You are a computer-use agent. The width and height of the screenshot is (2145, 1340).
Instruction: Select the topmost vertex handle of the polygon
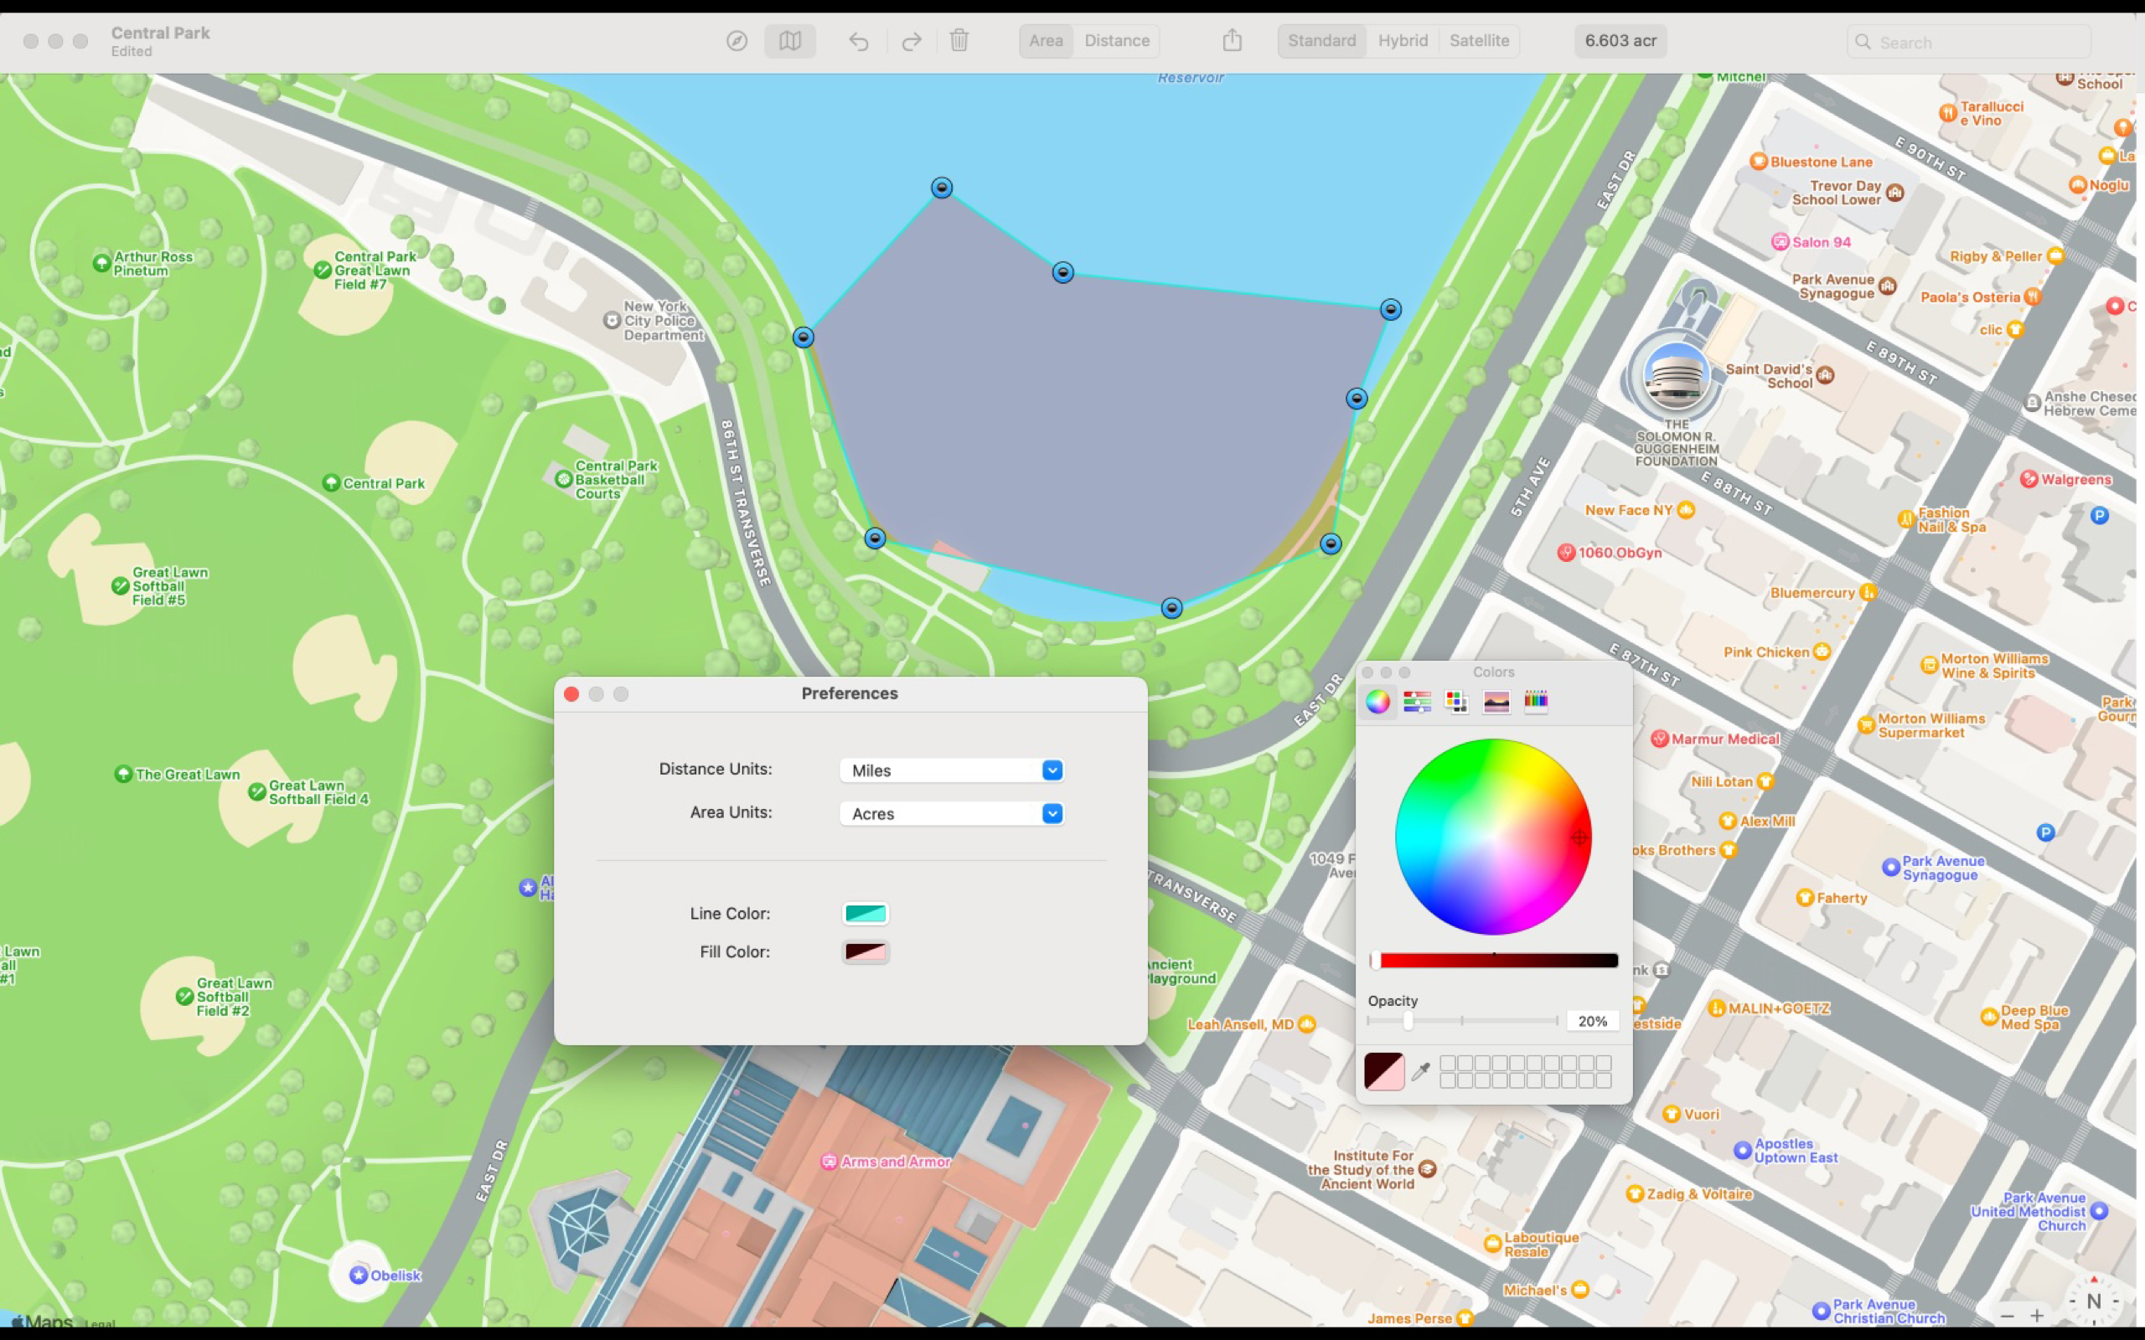(941, 188)
